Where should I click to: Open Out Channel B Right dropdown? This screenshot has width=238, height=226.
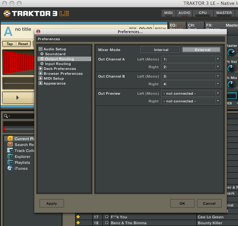[191, 84]
